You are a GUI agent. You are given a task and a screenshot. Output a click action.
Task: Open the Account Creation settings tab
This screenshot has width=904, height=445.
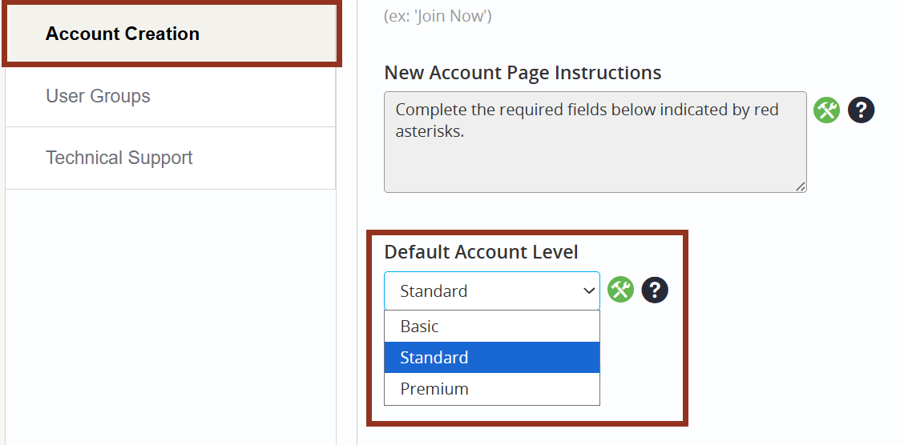(171, 34)
